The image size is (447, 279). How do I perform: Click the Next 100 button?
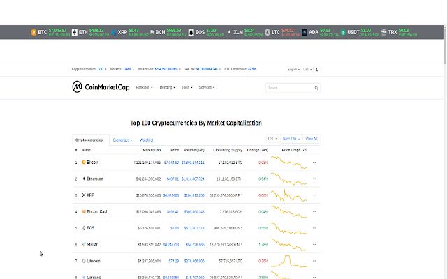click(x=291, y=139)
